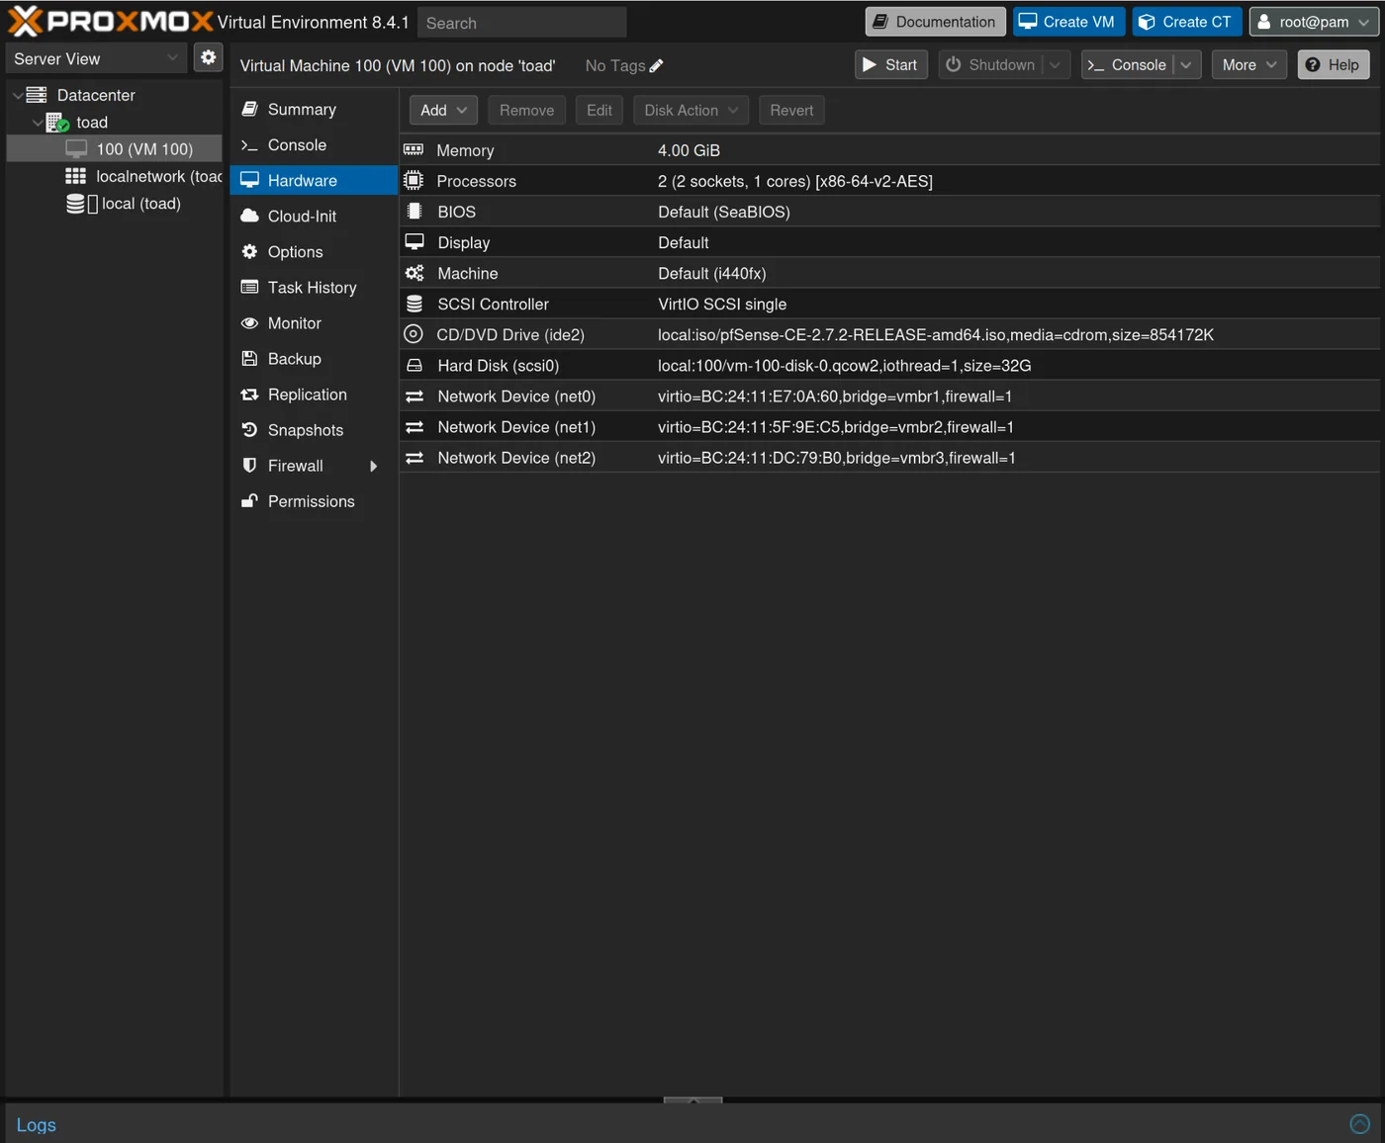The image size is (1385, 1143).
Task: Expand the Firewall submenu arrow
Action: tap(373, 466)
